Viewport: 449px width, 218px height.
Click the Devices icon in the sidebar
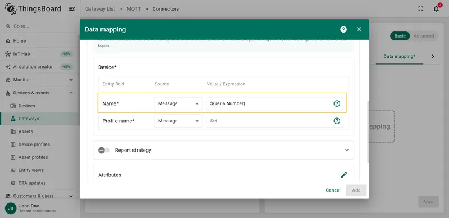click(13, 106)
